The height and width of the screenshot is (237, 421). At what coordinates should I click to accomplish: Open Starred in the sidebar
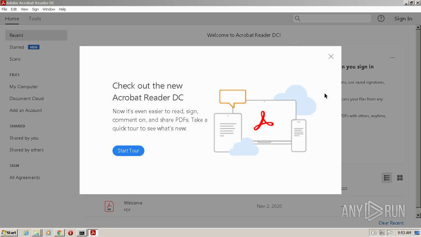tap(17, 47)
